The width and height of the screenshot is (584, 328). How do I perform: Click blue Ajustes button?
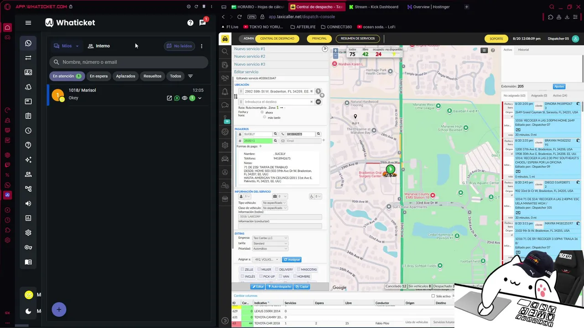click(559, 87)
